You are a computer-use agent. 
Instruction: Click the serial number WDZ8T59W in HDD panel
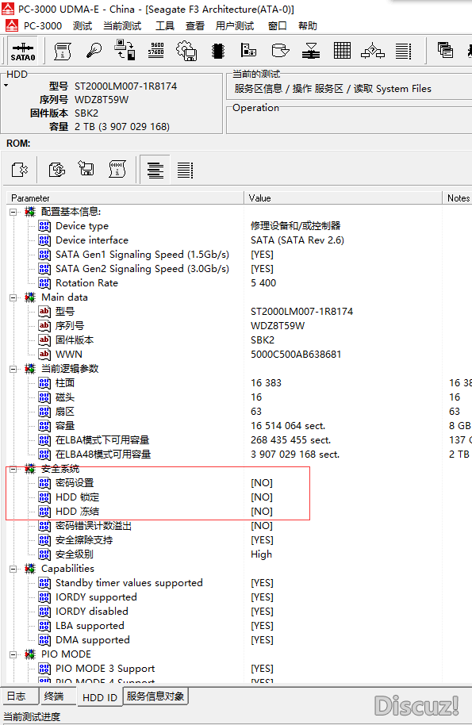click(102, 100)
